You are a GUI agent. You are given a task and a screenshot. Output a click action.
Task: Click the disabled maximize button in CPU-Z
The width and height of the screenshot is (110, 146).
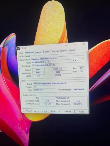[x=75, y=45]
